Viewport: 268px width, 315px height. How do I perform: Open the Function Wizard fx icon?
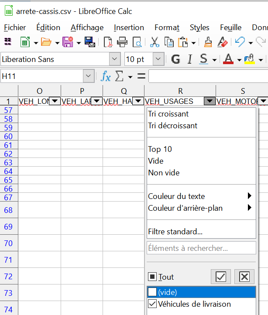click(x=106, y=76)
